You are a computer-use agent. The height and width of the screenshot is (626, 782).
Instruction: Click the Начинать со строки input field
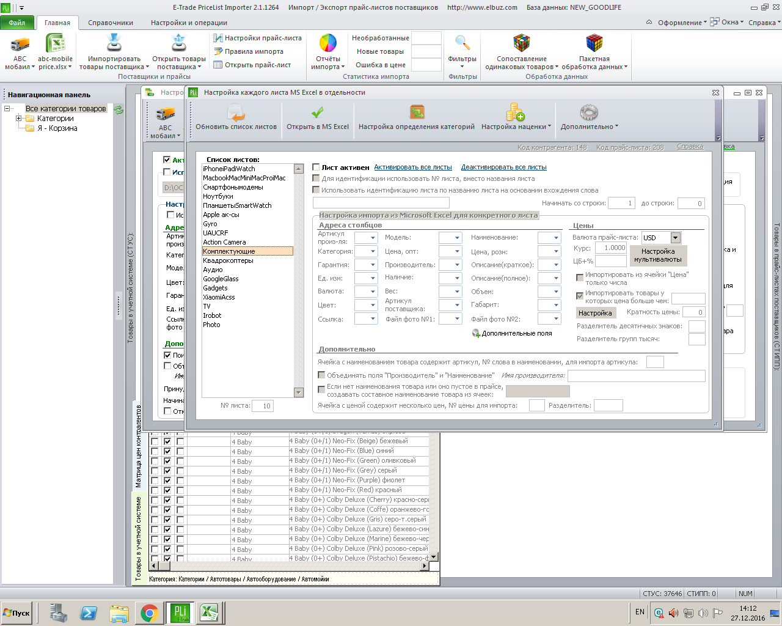[x=622, y=204]
